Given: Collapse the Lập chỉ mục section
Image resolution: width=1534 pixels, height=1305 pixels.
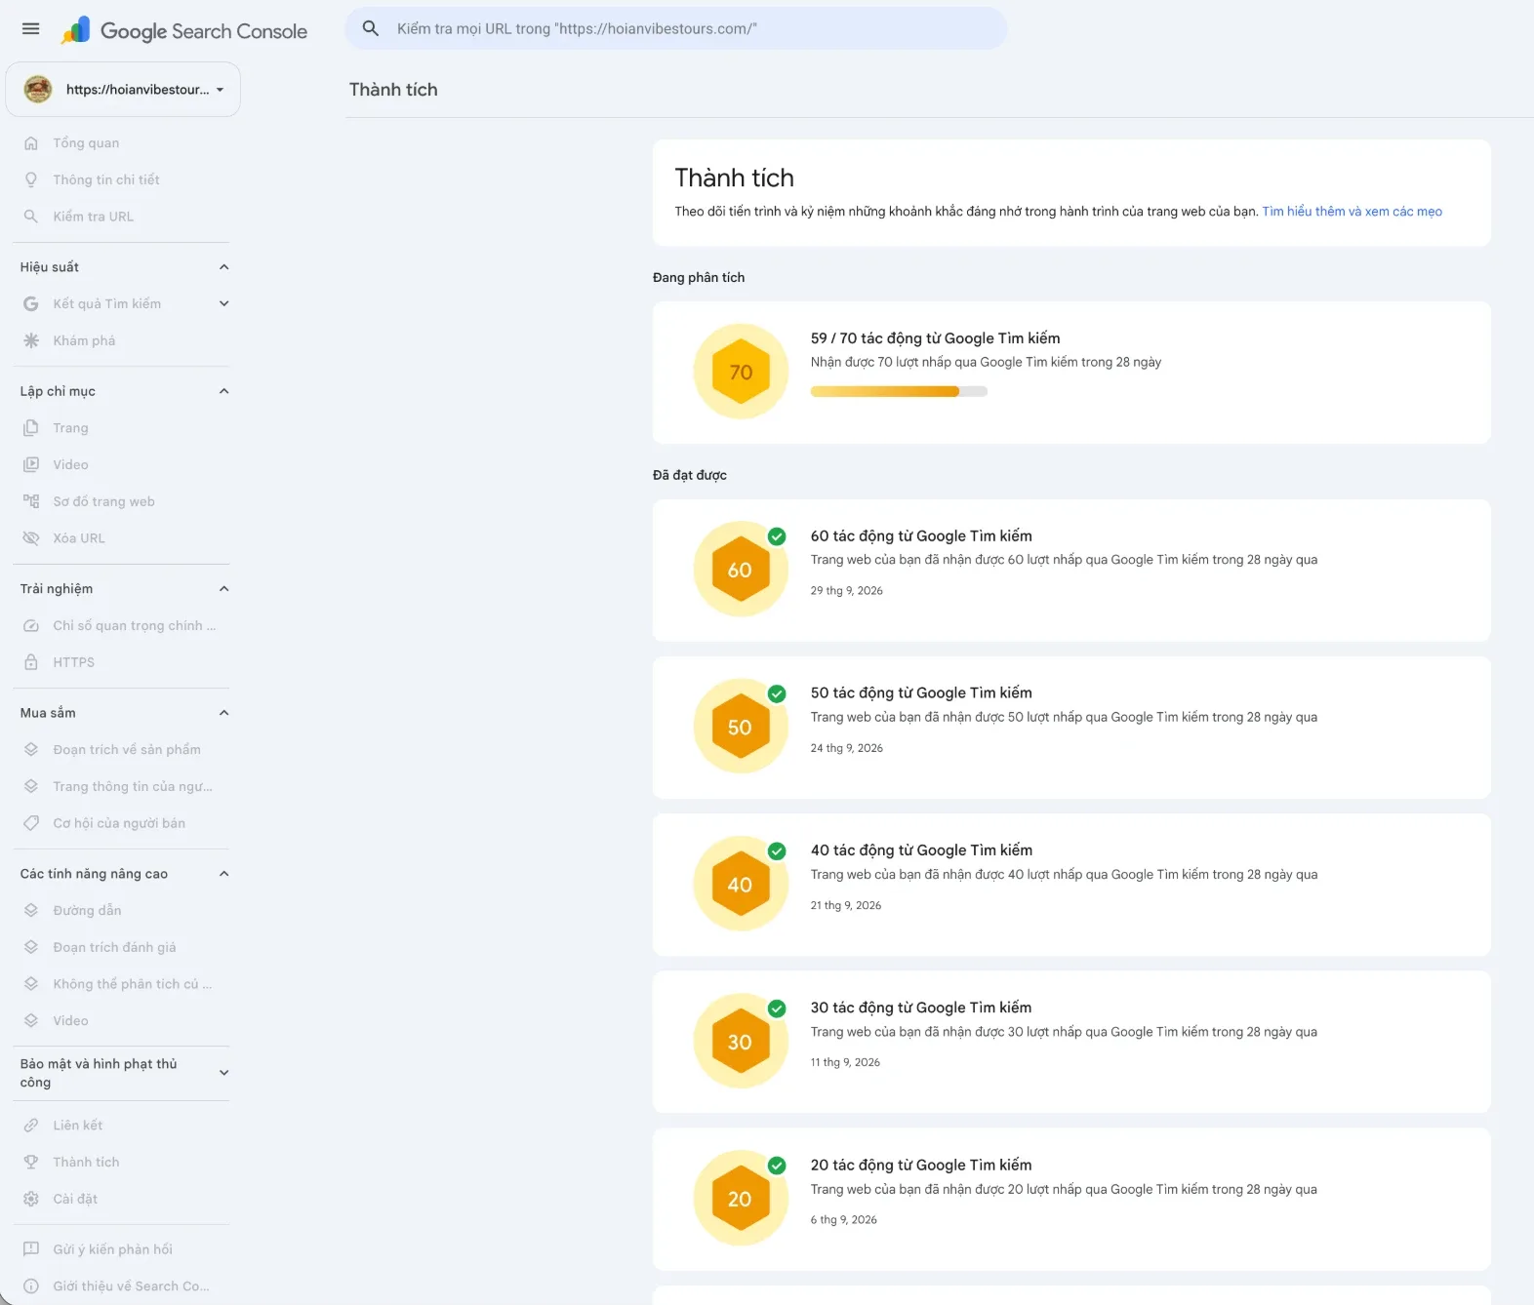Looking at the screenshot, I should coord(224,391).
